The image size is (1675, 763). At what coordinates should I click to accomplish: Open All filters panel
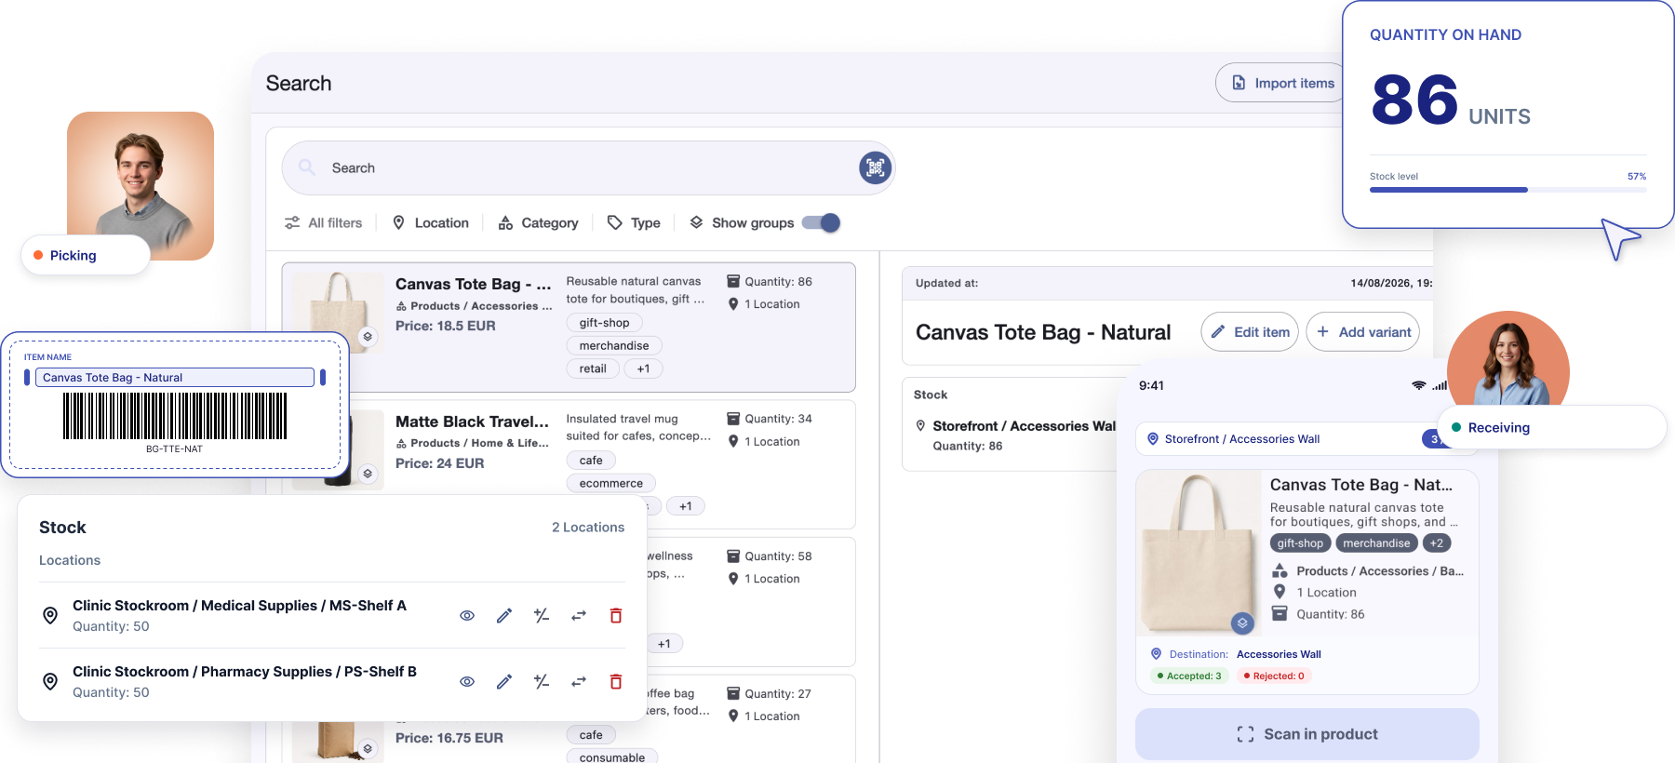[323, 223]
